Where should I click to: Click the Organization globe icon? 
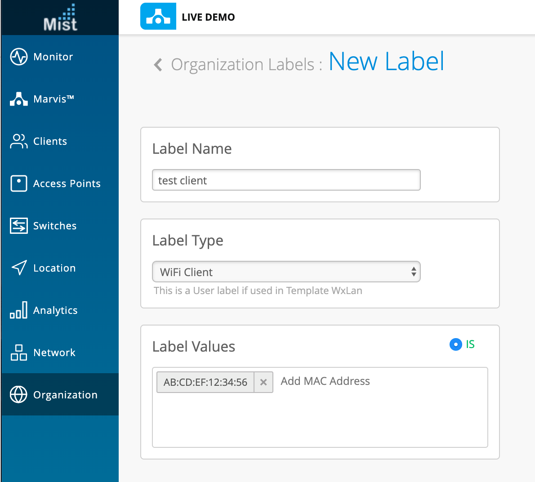point(19,395)
